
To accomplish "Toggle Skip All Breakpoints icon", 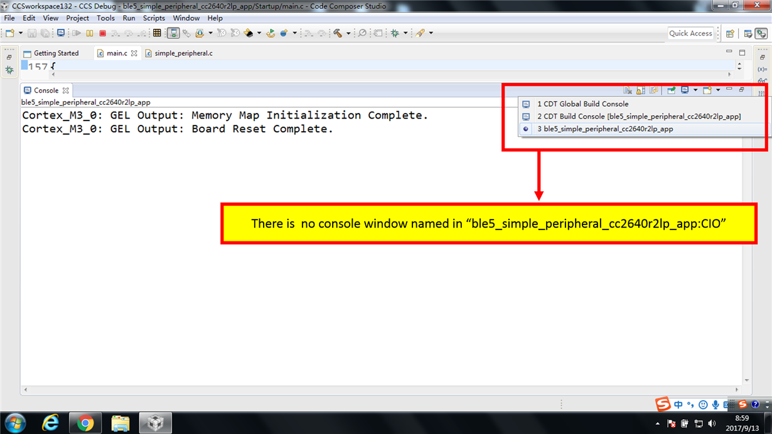I will point(362,33).
